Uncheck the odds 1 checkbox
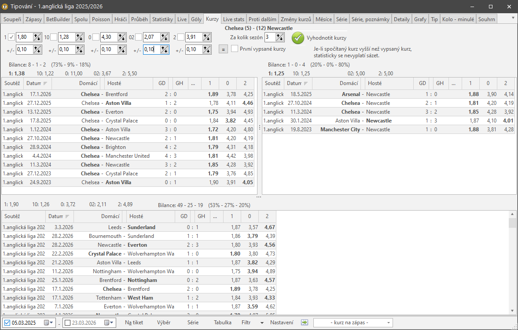The width and height of the screenshot is (518, 330). click(11, 37)
